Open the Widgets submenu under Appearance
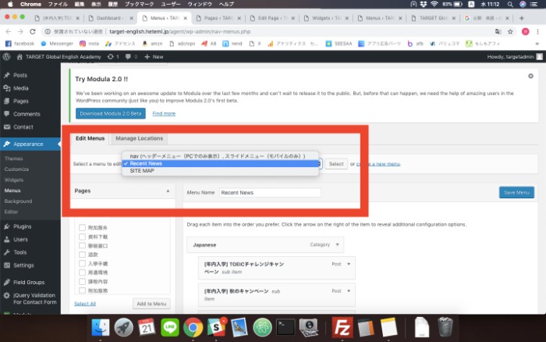This screenshot has width=546, height=342. click(x=14, y=180)
